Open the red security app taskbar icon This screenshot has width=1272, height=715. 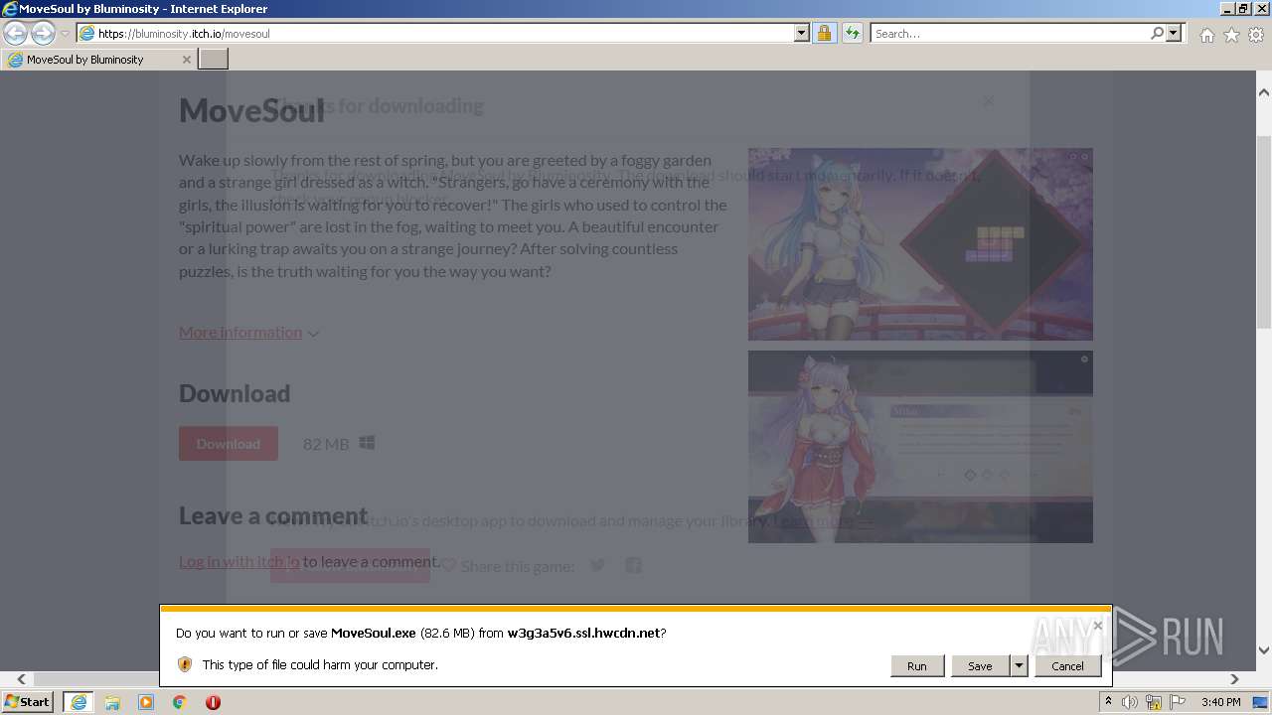pyautogui.click(x=213, y=702)
